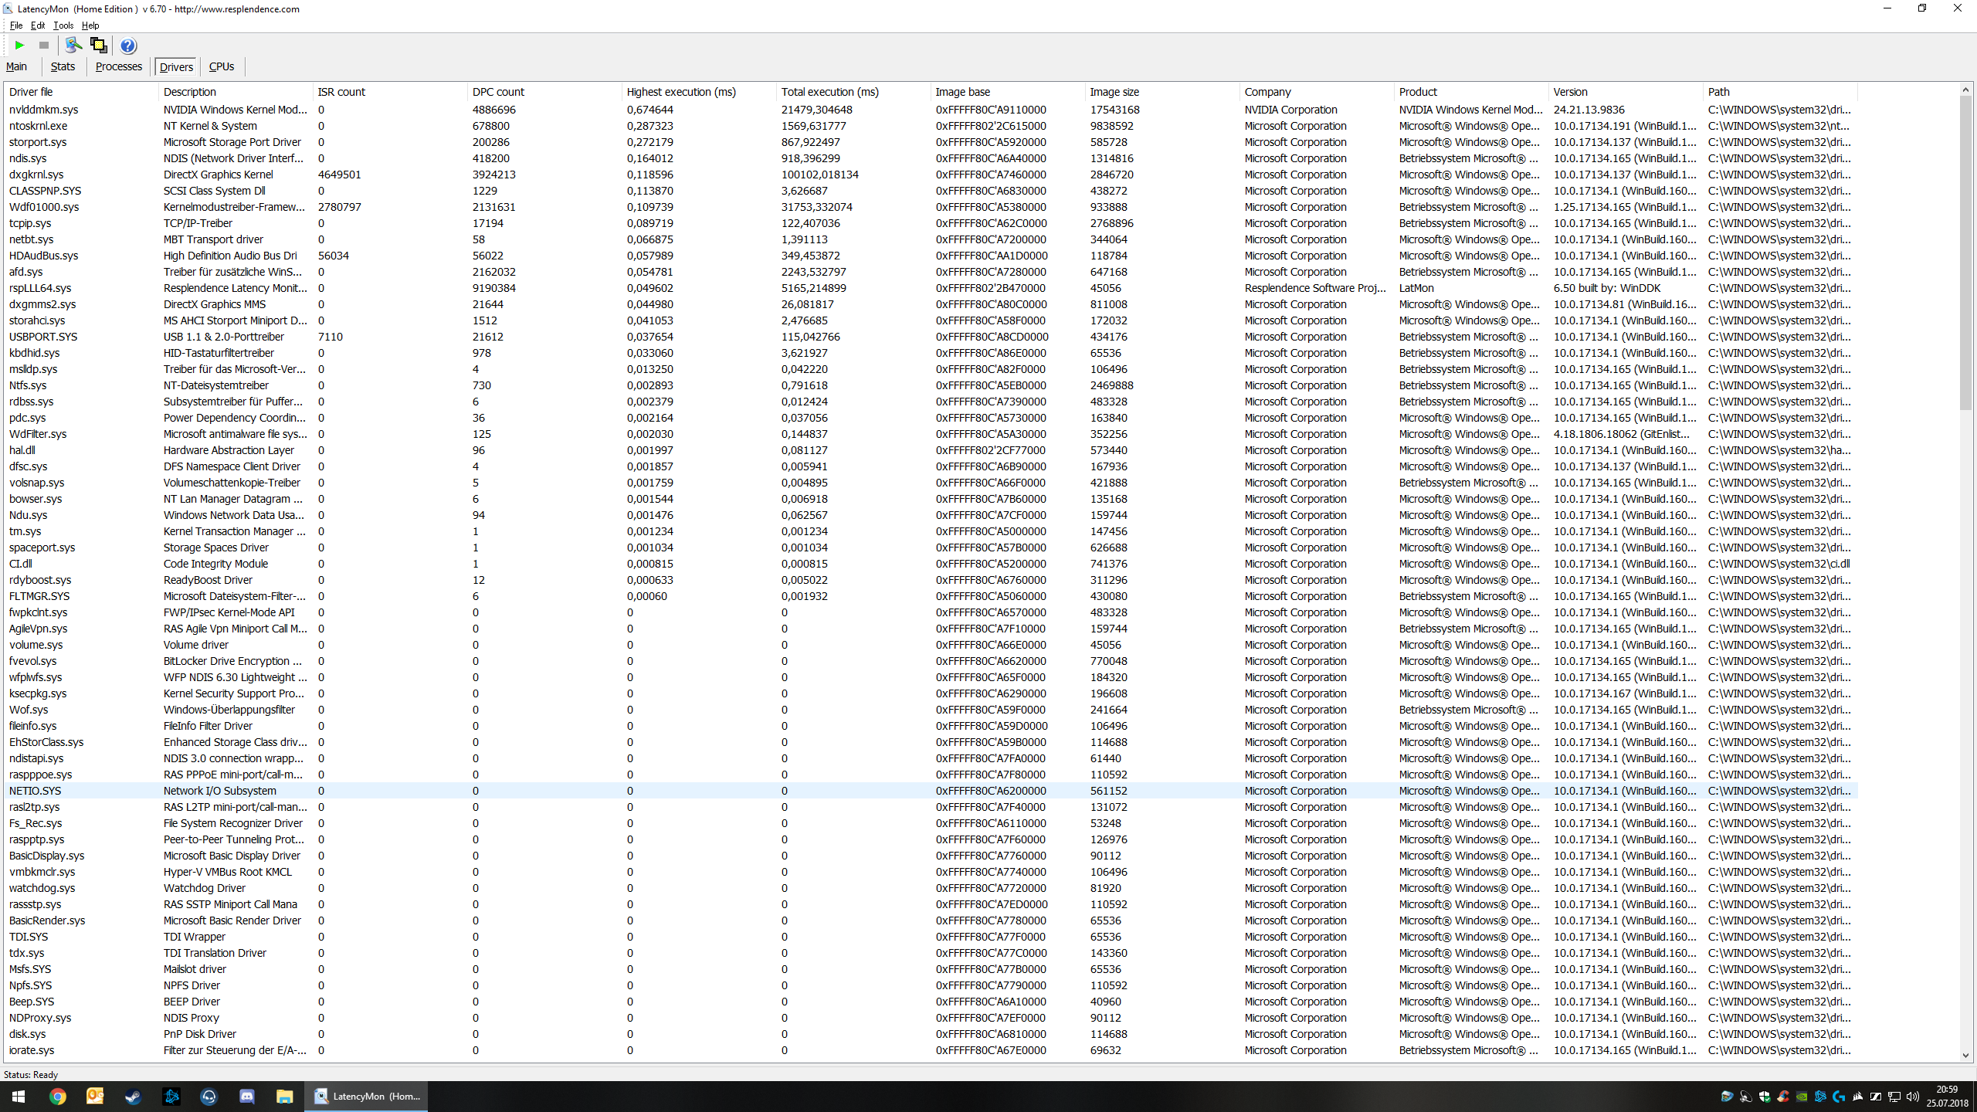1977x1112 pixels.
Task: Open the volume control from the tray
Action: click(x=1914, y=1097)
